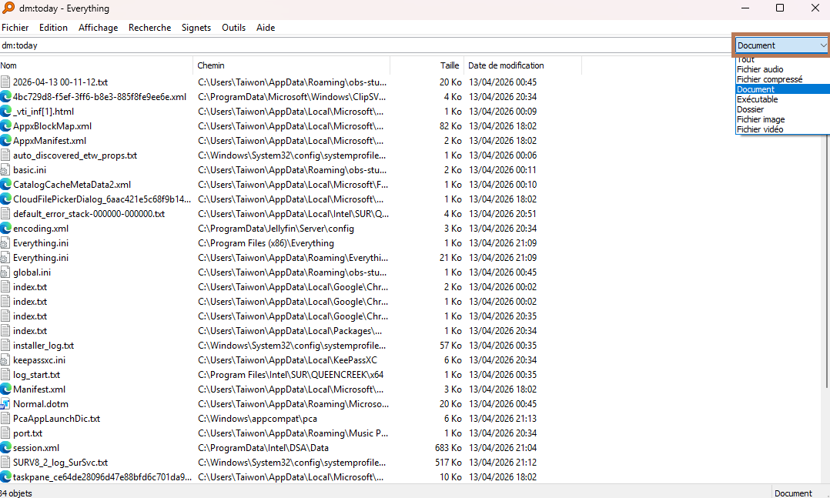Select the PcaAppLaunchDic.txt file row
The width and height of the screenshot is (830, 498).
(x=56, y=419)
